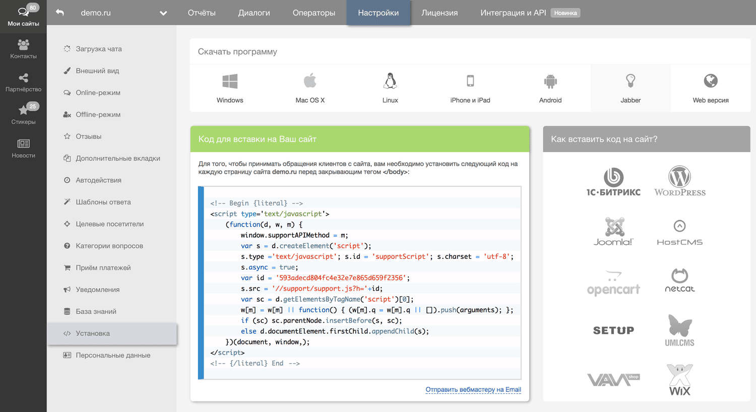Click the Скачать программу heading

click(237, 51)
